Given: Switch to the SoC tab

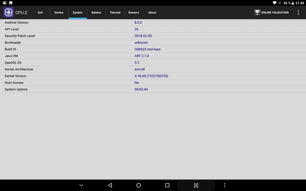Looking at the screenshot, I should tap(40, 13).
